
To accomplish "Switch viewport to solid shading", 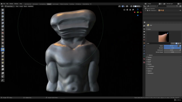I will 135,6.
